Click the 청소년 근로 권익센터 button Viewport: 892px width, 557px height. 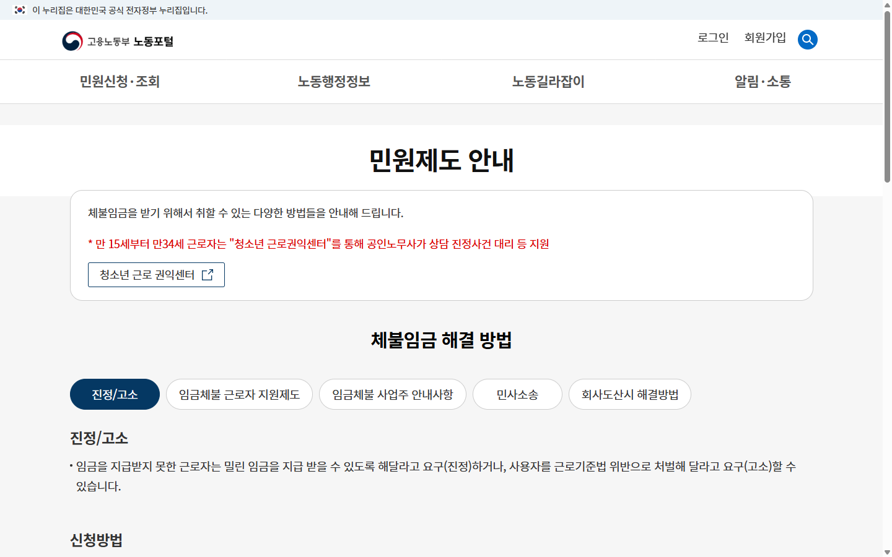pos(156,275)
